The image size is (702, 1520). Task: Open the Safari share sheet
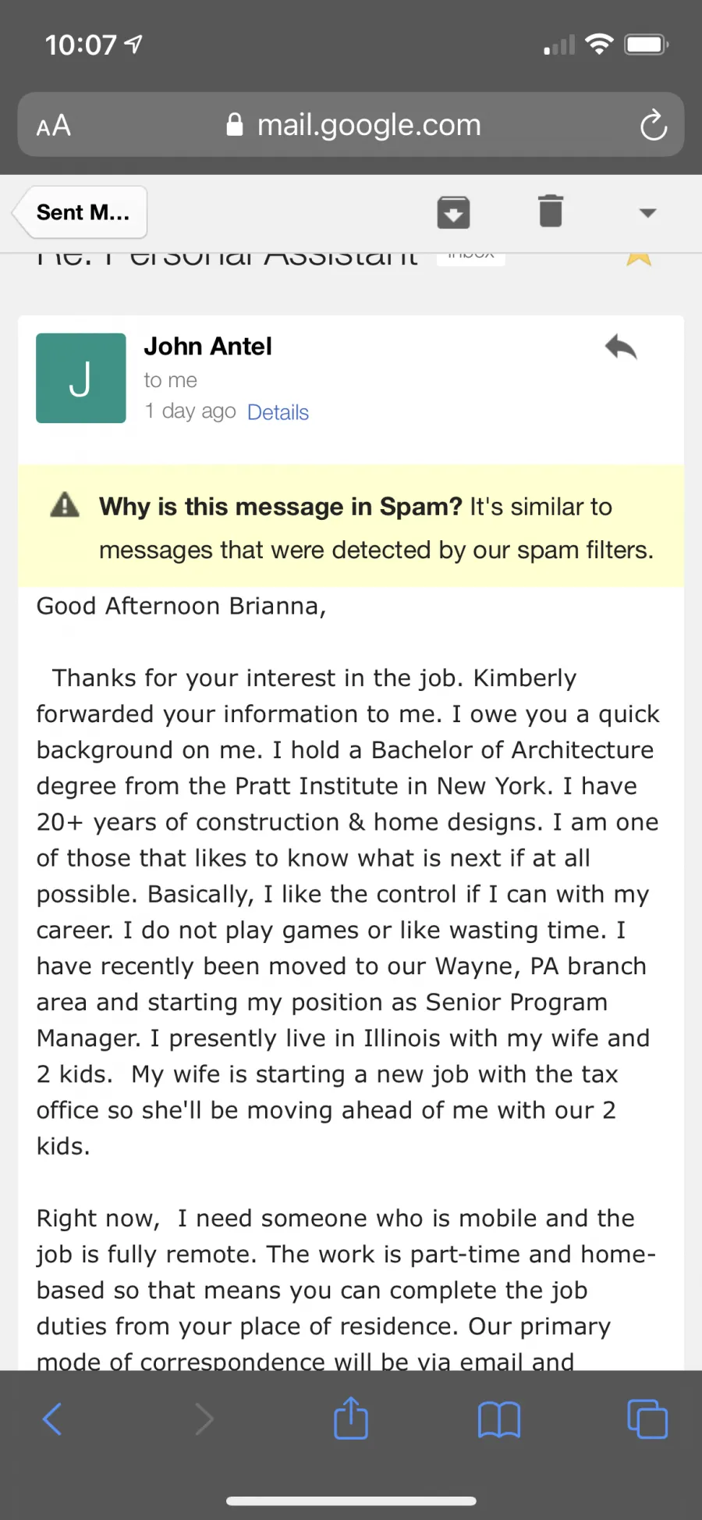[351, 1417]
